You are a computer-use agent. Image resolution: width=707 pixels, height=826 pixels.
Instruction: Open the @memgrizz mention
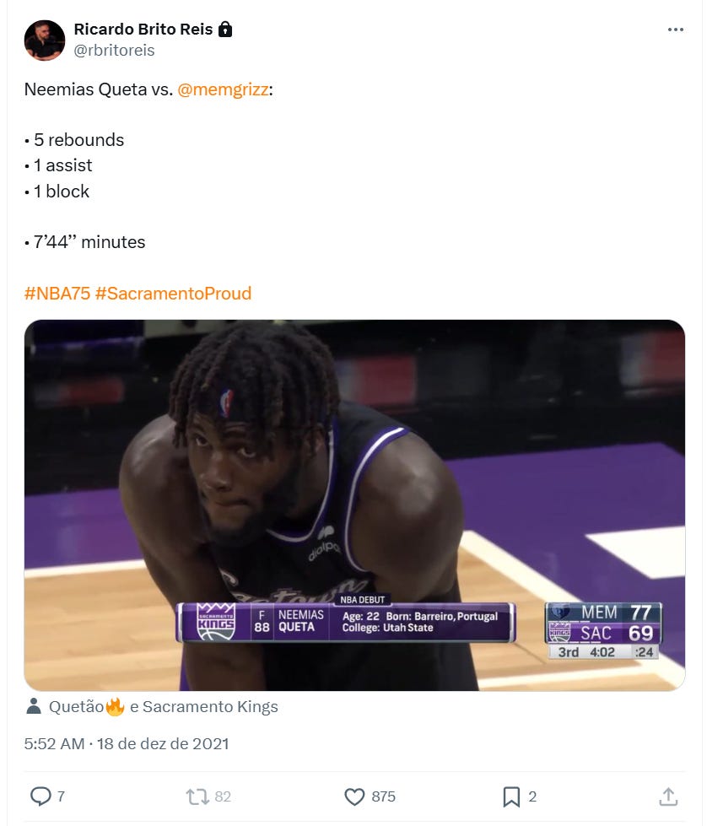point(223,89)
